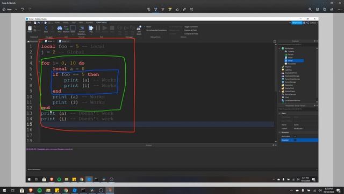Click the zoom icon in Snip & Sketch
This screenshot has width=344, height=194.
click(x=310, y=9)
